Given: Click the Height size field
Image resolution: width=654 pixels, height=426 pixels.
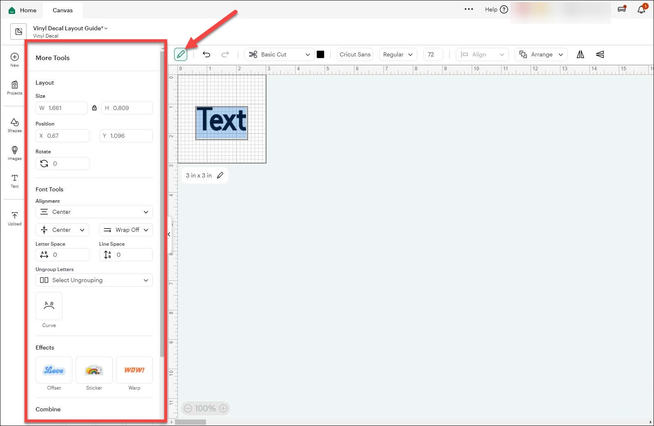Looking at the screenshot, I should [127, 108].
